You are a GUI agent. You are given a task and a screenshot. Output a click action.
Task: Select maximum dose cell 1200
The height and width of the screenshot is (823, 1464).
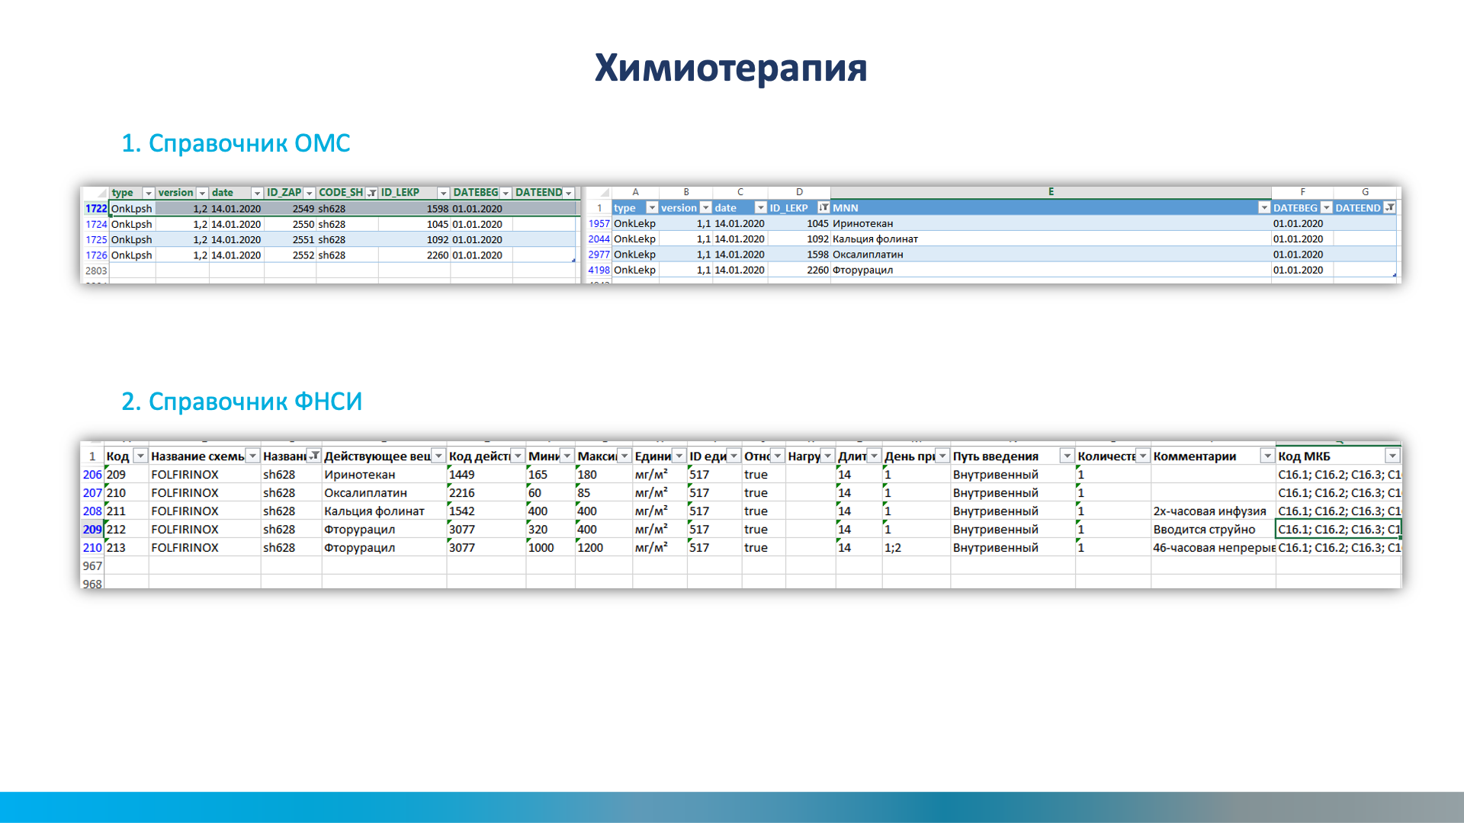pyautogui.click(x=603, y=548)
